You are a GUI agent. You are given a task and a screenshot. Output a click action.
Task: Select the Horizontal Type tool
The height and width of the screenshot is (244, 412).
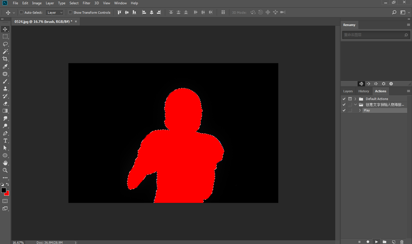5,141
